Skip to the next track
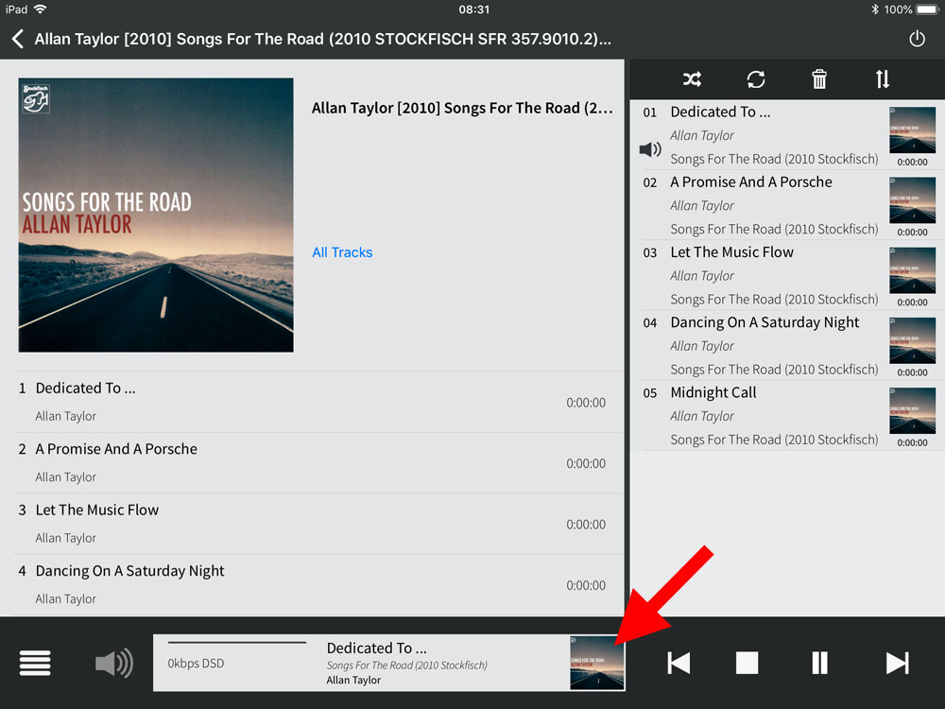945x709 pixels. point(897,663)
